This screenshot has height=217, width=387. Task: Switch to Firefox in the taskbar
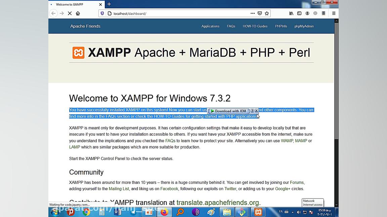coord(164,212)
